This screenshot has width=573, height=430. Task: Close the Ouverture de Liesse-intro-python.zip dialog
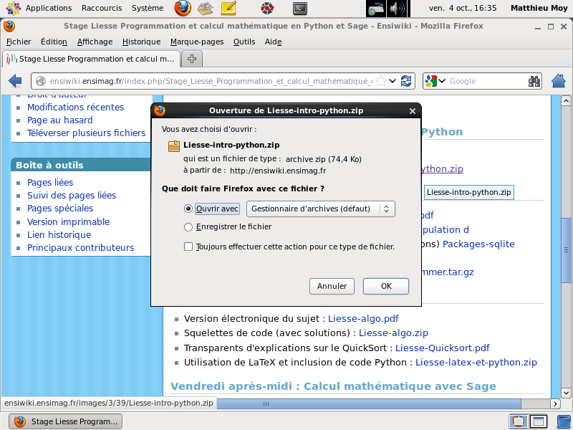pyautogui.click(x=413, y=111)
